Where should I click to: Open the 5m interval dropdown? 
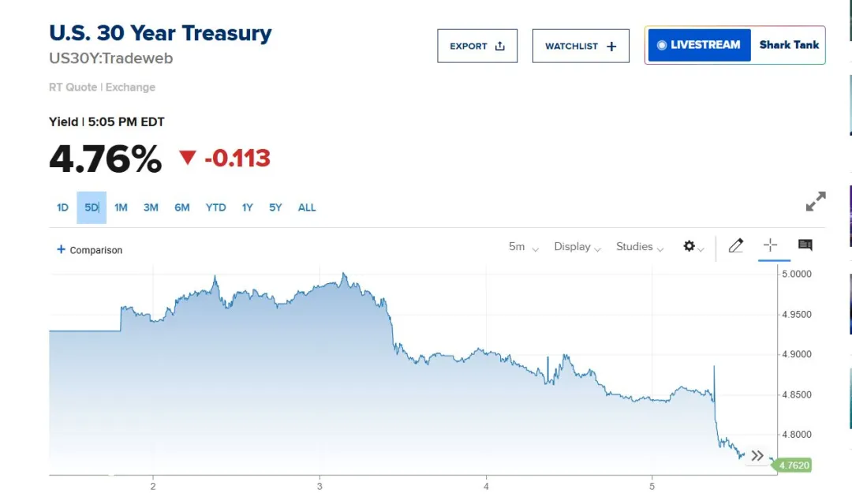click(x=523, y=247)
